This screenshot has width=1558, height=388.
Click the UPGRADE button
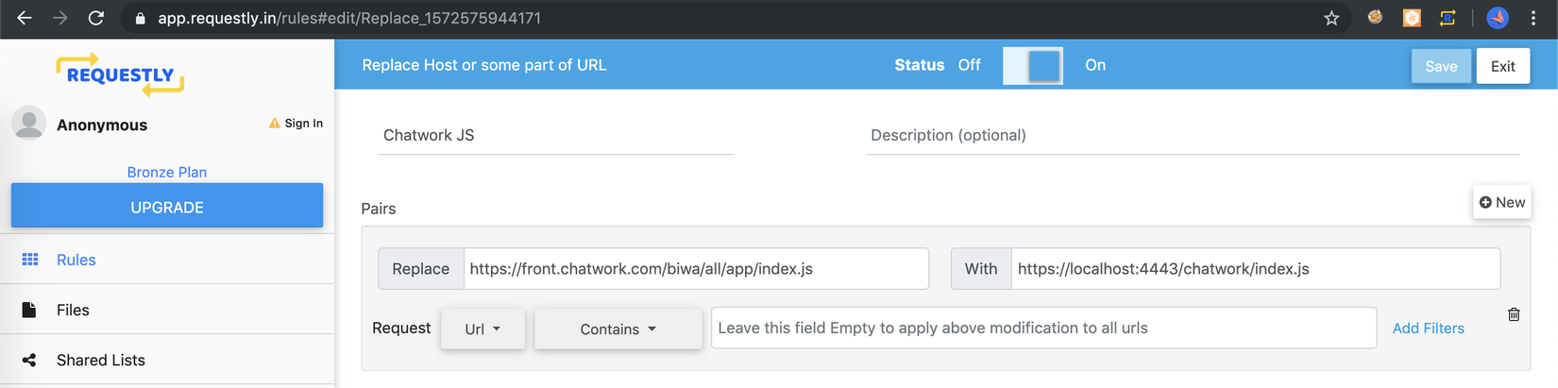point(167,207)
